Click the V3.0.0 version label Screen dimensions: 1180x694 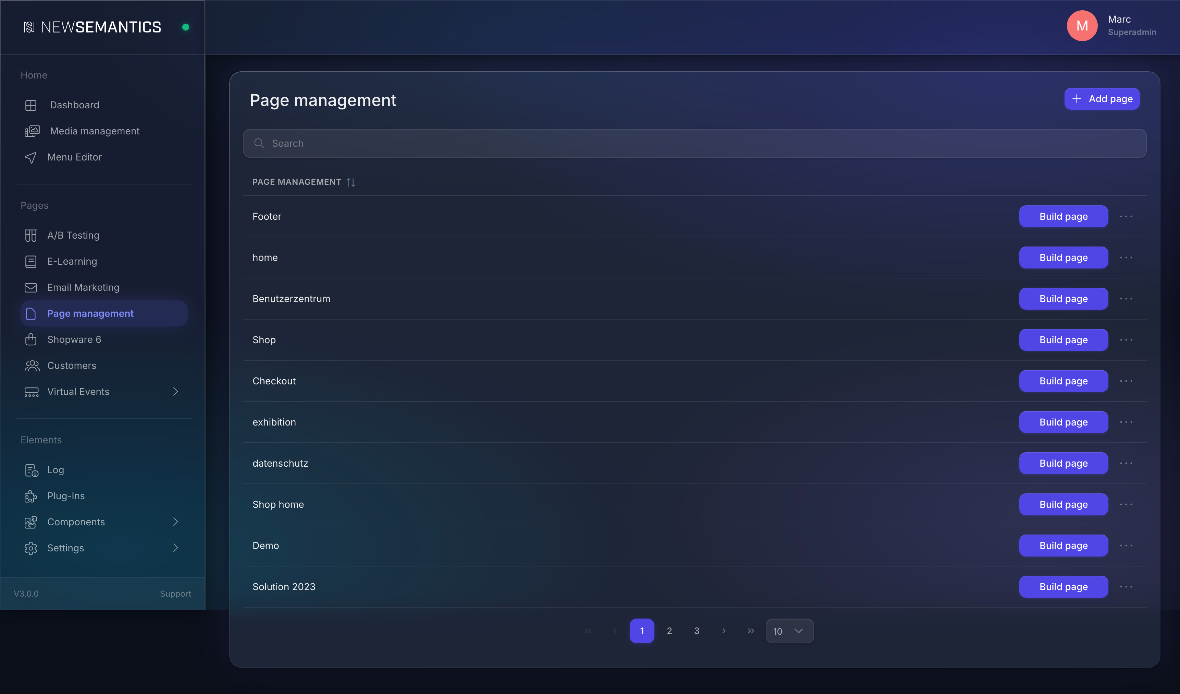click(26, 594)
